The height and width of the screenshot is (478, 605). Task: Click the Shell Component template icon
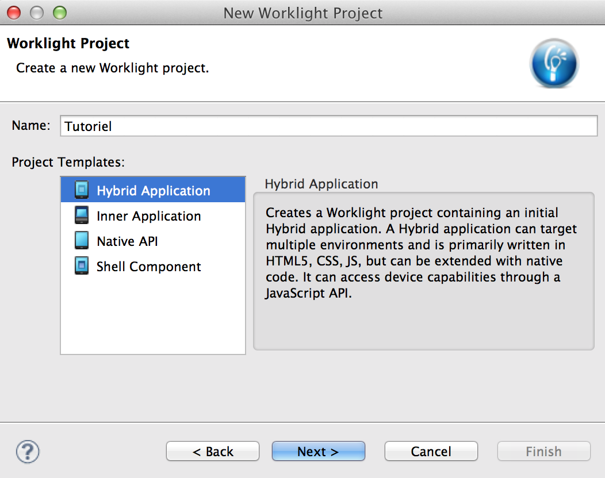tap(82, 266)
